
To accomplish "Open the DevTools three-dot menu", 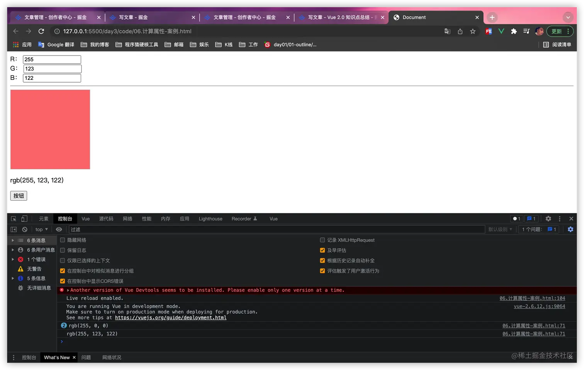I will pyautogui.click(x=559, y=218).
